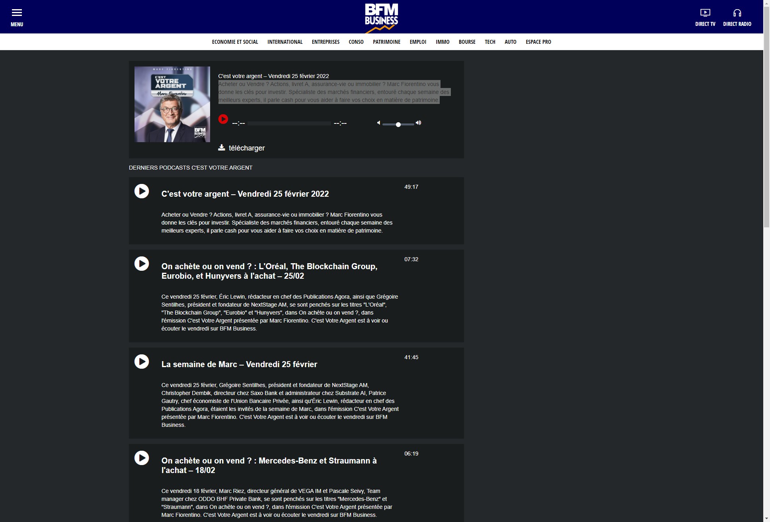Open La semaine de Marc title link

[239, 364]
